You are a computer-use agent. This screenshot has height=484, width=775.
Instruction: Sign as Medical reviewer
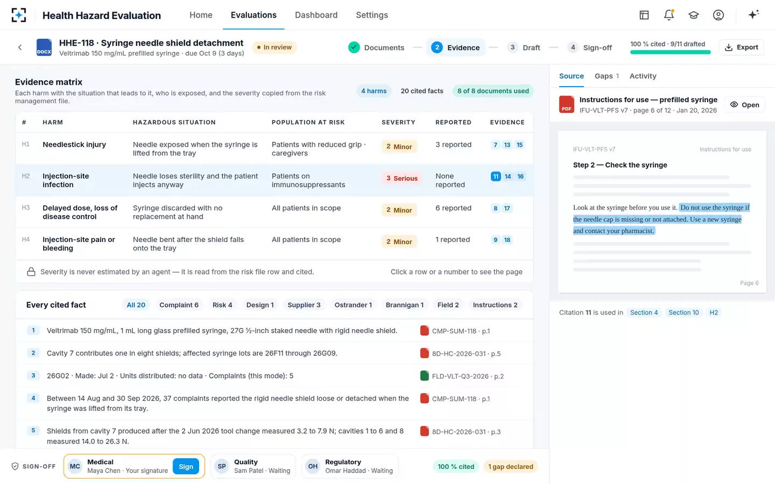point(186,466)
